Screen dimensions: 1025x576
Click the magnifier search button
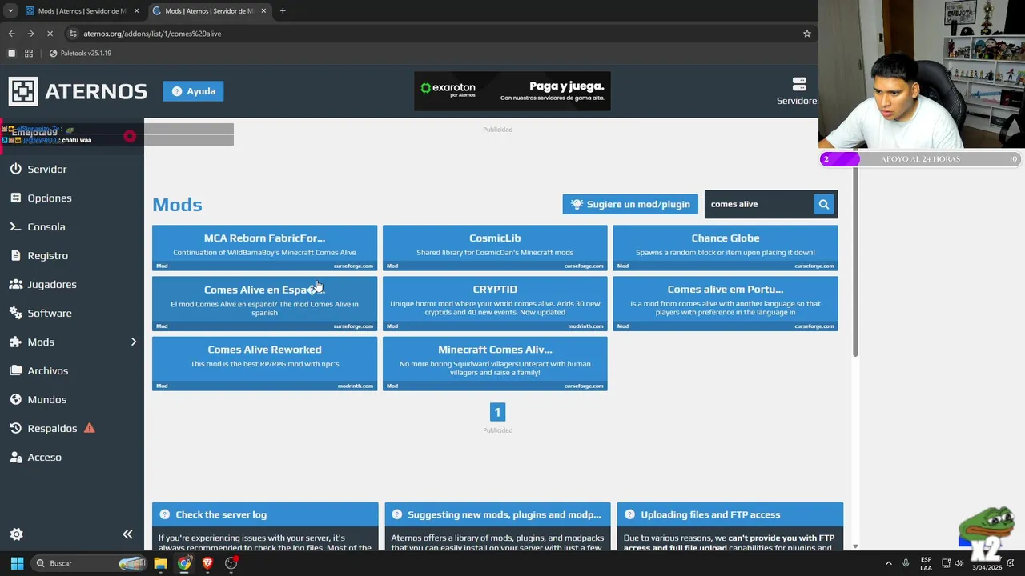(823, 204)
